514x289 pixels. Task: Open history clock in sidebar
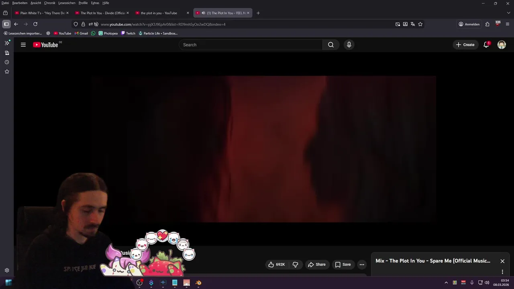7,62
